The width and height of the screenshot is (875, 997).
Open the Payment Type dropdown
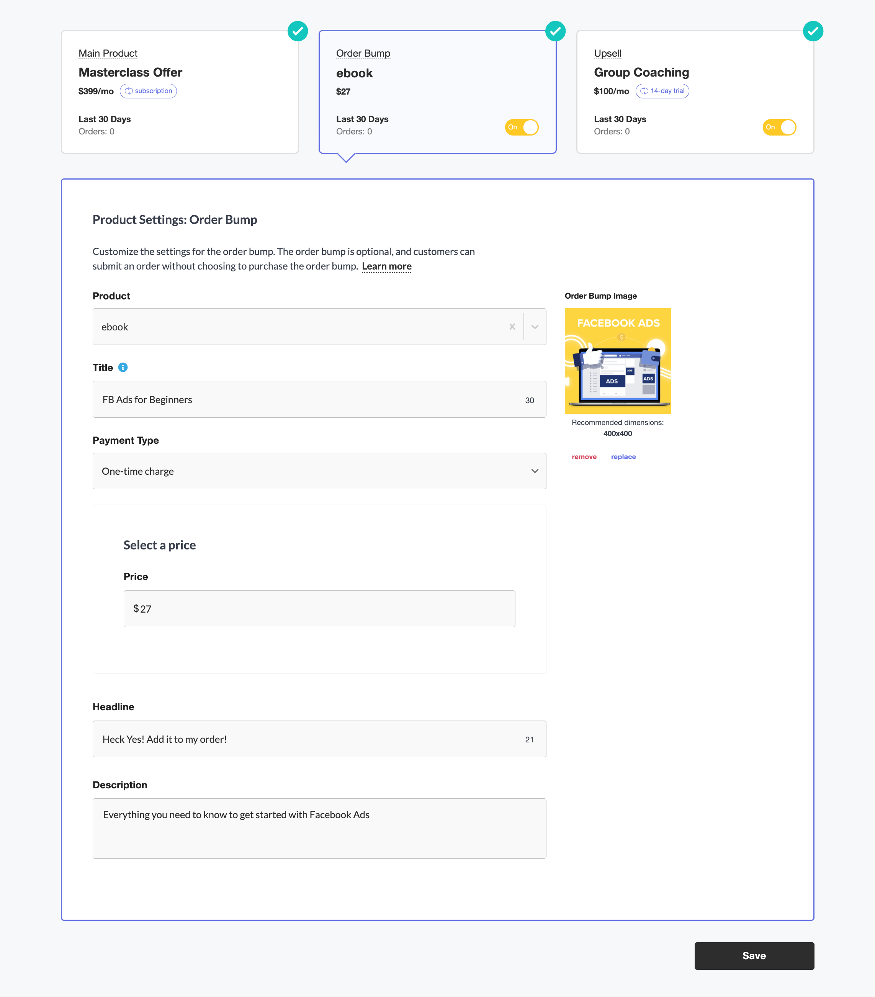point(319,471)
